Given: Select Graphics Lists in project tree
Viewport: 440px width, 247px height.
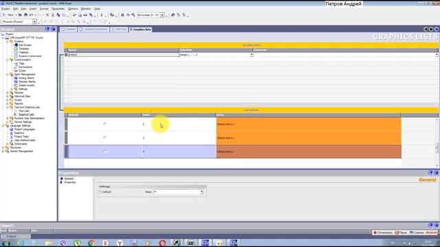Looking at the screenshot, I should click(26, 115).
